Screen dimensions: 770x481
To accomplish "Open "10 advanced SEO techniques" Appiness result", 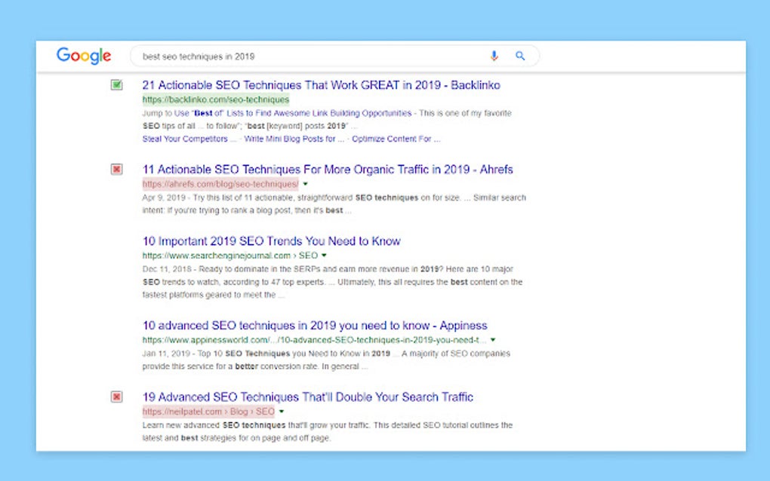I will (x=315, y=325).
